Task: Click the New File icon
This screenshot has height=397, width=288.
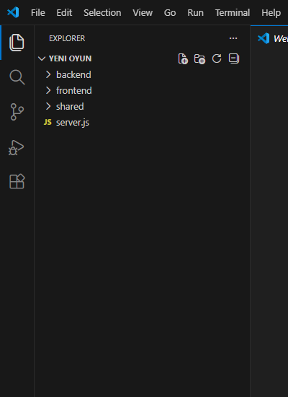Action: [183, 58]
